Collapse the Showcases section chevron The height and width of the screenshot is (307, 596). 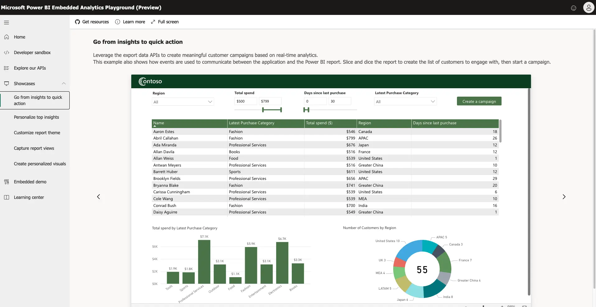[64, 83]
